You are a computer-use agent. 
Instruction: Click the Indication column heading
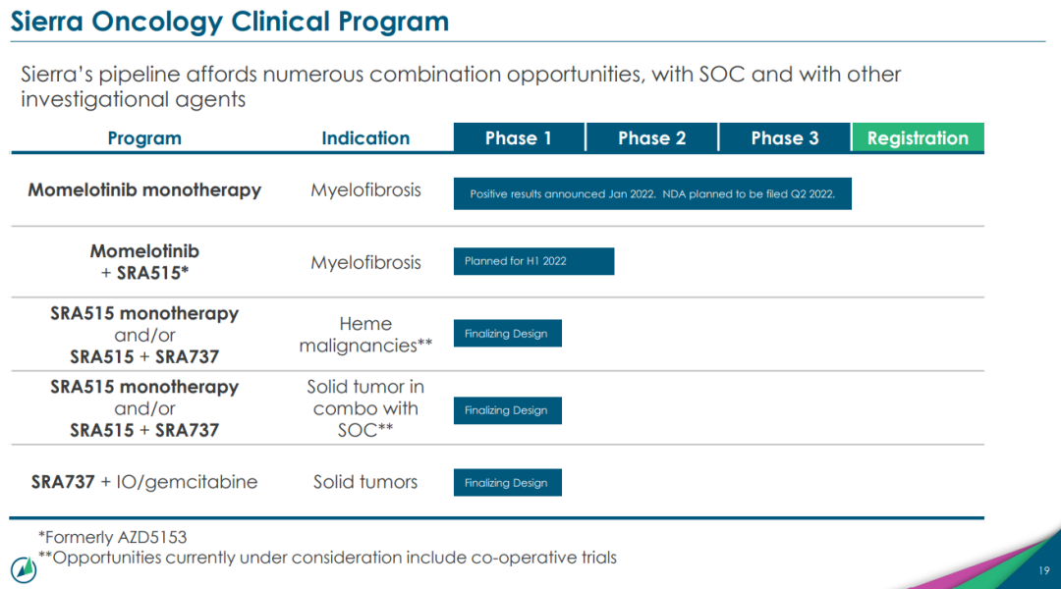(365, 138)
